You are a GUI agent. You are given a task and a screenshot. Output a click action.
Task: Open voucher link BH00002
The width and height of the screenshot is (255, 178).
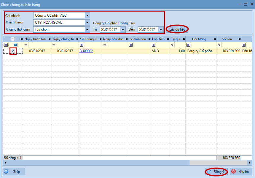(86, 51)
